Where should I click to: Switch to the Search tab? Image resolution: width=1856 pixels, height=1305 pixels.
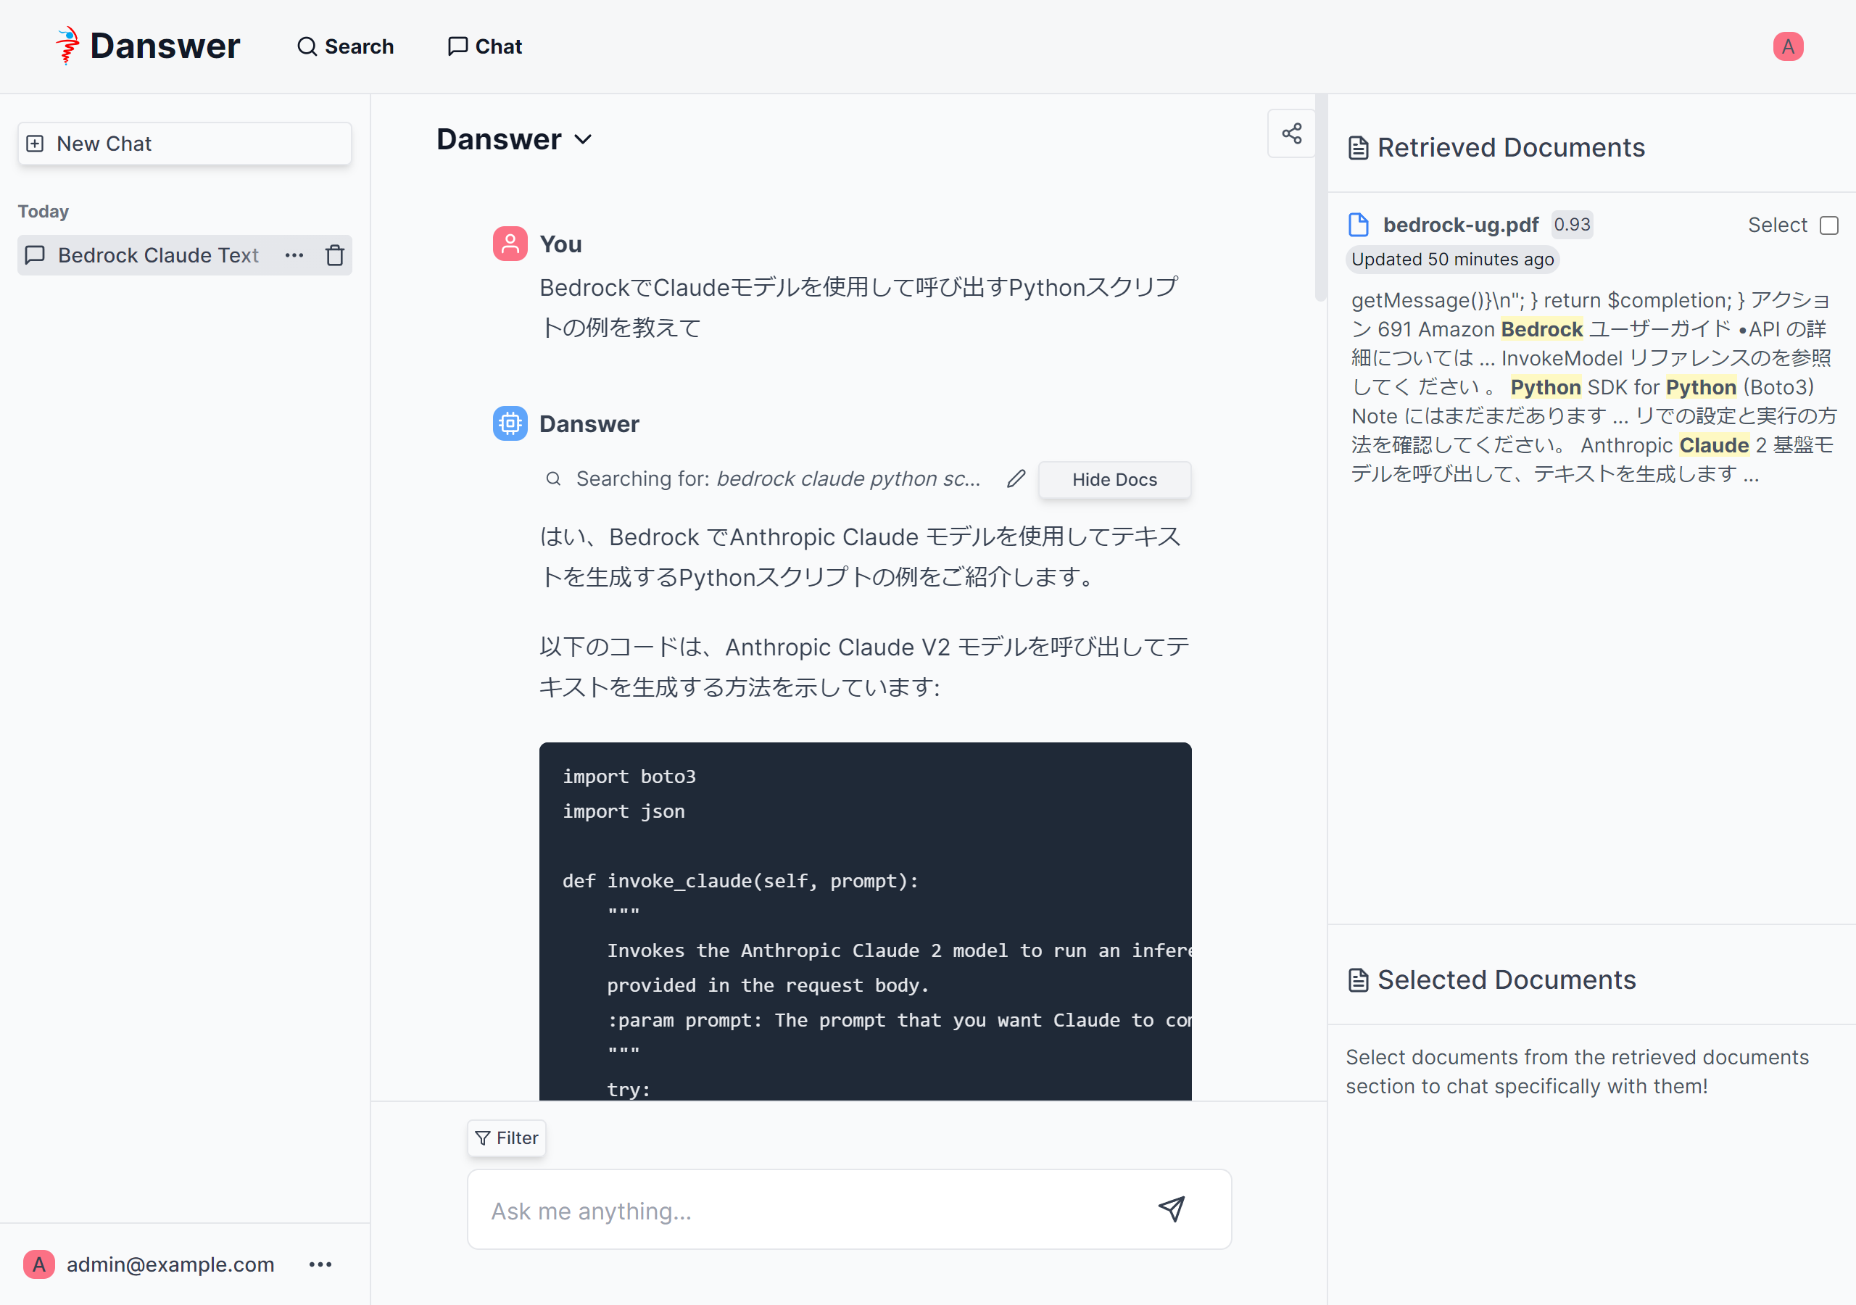[x=345, y=46]
